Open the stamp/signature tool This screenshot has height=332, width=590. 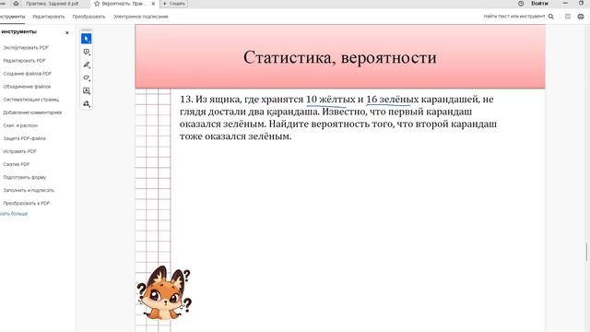click(86, 104)
